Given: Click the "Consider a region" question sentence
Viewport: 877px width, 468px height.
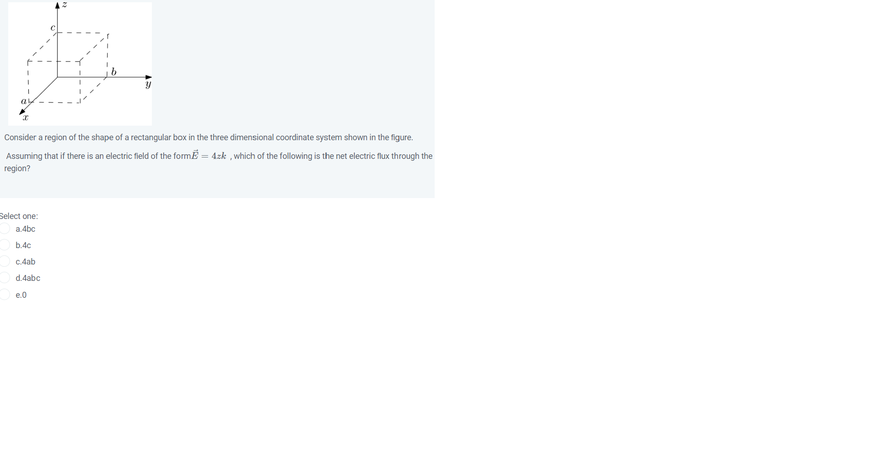Looking at the screenshot, I should click(x=209, y=137).
